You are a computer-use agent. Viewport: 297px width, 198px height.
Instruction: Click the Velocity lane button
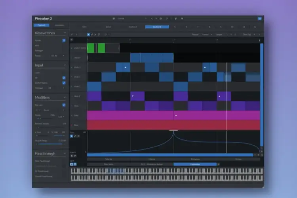(x=109, y=159)
